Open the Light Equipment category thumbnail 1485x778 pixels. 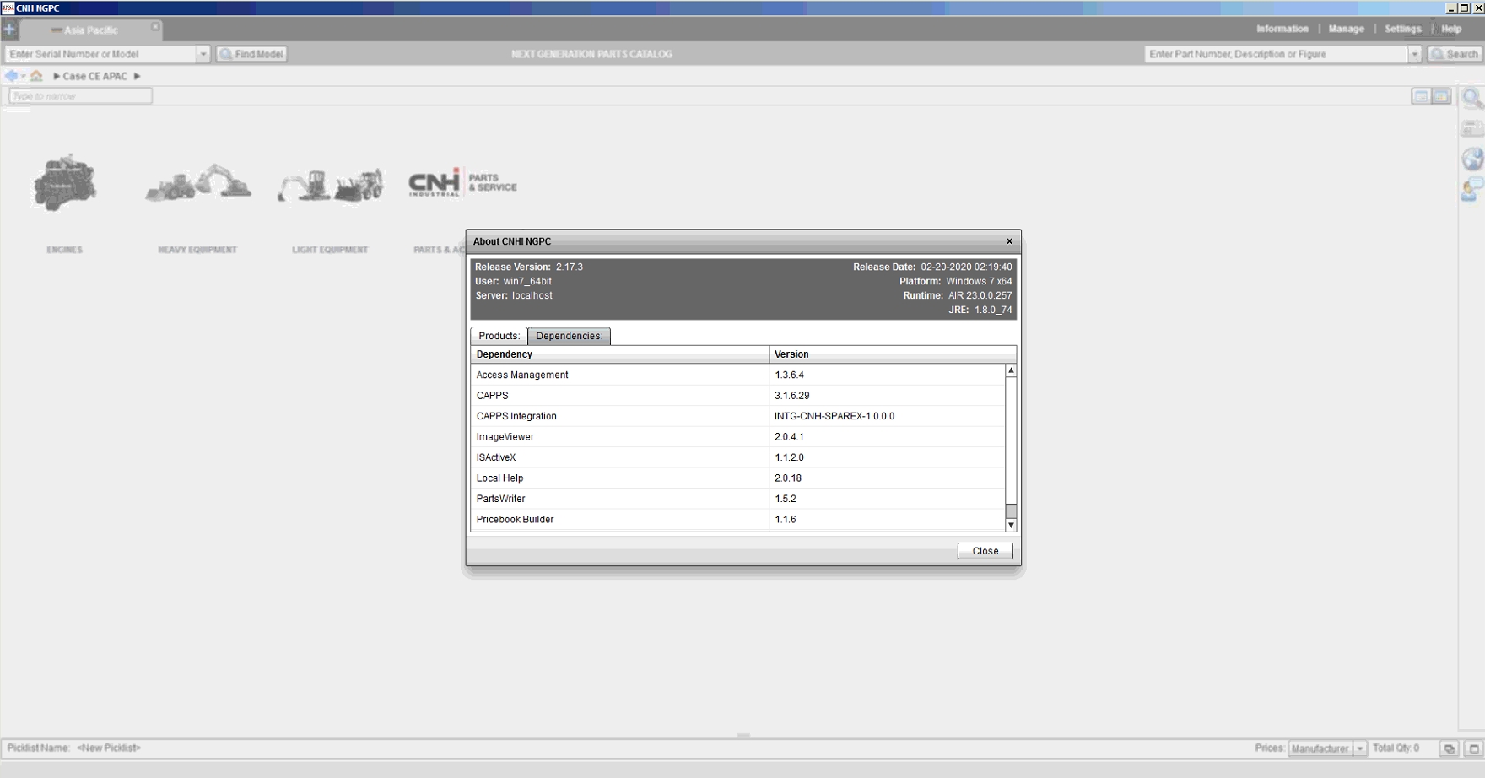tap(331, 185)
